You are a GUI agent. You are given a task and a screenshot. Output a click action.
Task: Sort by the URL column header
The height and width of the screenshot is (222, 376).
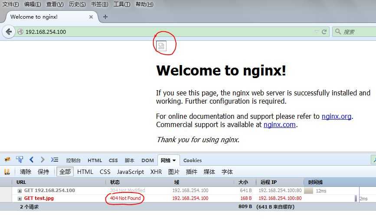click(59, 182)
